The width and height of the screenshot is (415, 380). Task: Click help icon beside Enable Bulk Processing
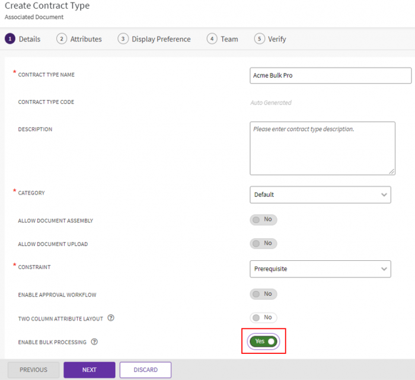[94, 342]
